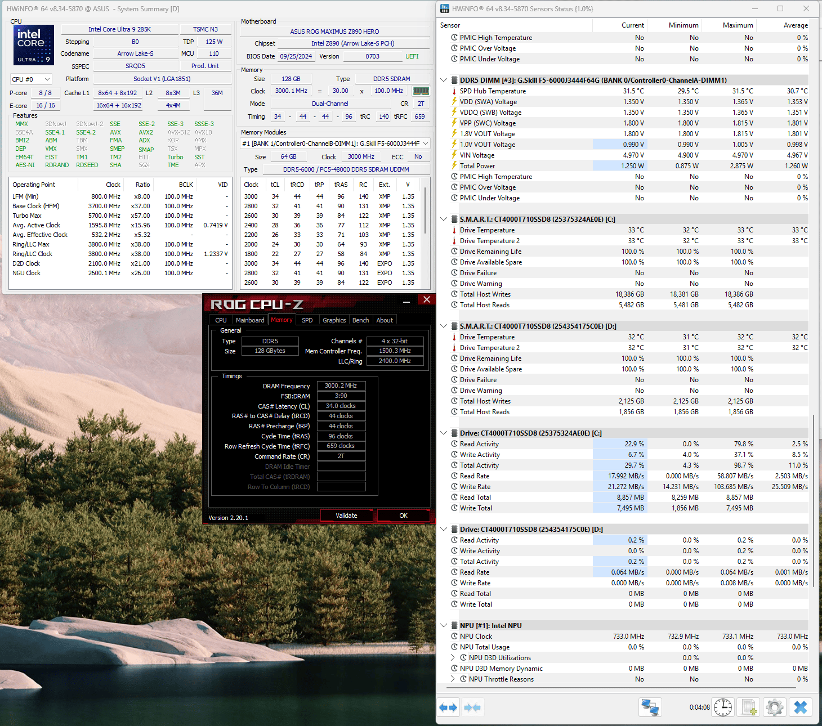Open the SPD tab in CPU-Z
The width and height of the screenshot is (822, 726).
tap(307, 320)
